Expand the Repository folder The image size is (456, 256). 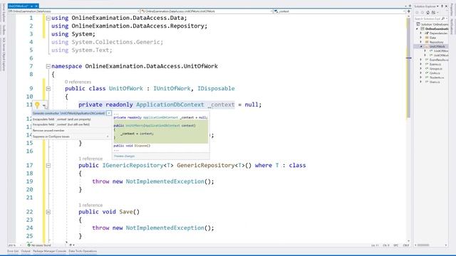click(x=421, y=42)
